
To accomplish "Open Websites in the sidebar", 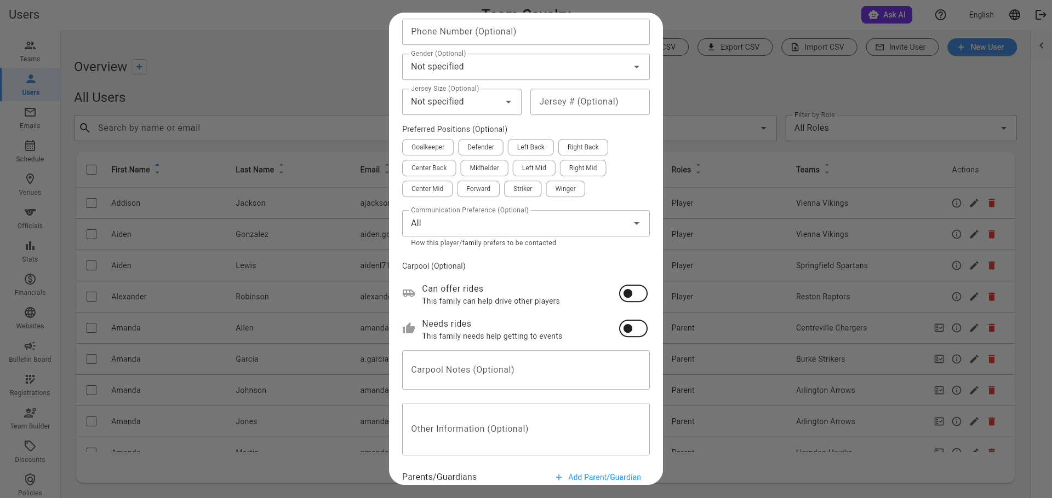I will point(30,318).
